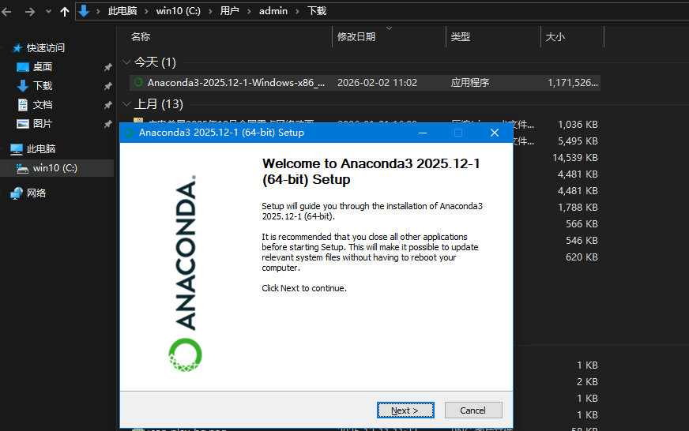The width and height of the screenshot is (689, 431).
Task: Open 文档 in the sidebar
Action: pyautogui.click(x=43, y=104)
